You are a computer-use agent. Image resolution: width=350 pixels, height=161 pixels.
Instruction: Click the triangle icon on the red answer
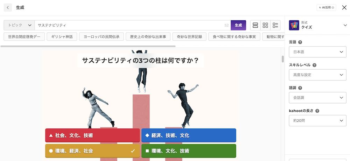(x=51, y=135)
